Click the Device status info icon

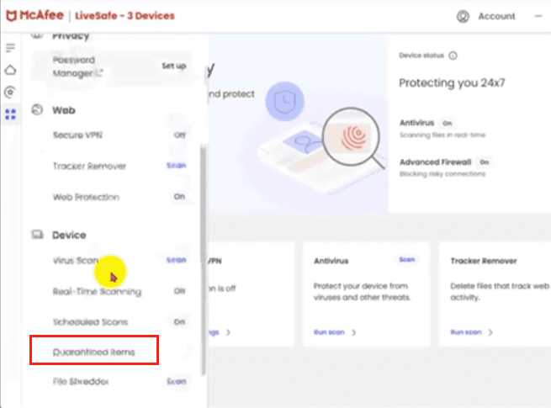click(x=453, y=56)
